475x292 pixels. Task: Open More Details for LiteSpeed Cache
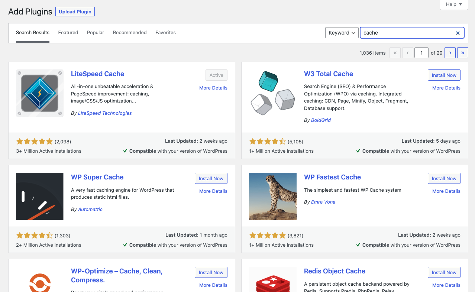(x=213, y=88)
